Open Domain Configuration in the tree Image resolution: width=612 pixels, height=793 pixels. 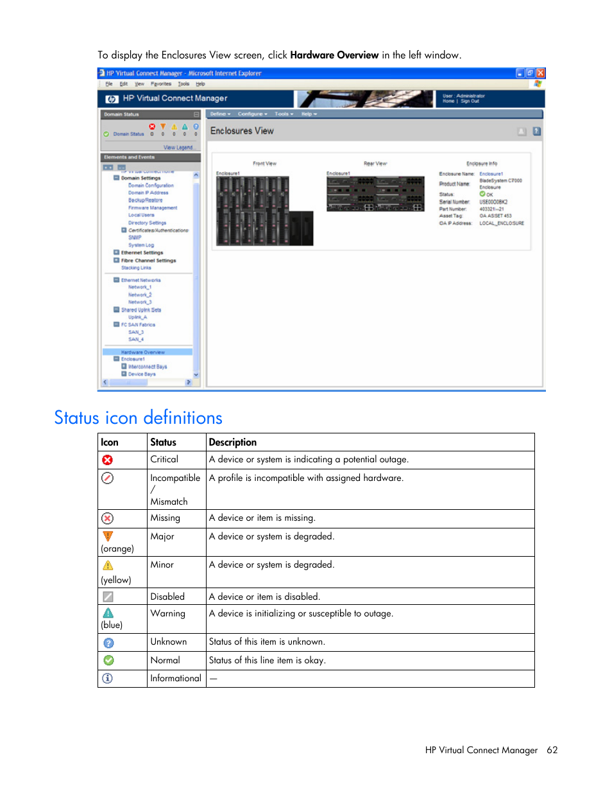point(151,186)
